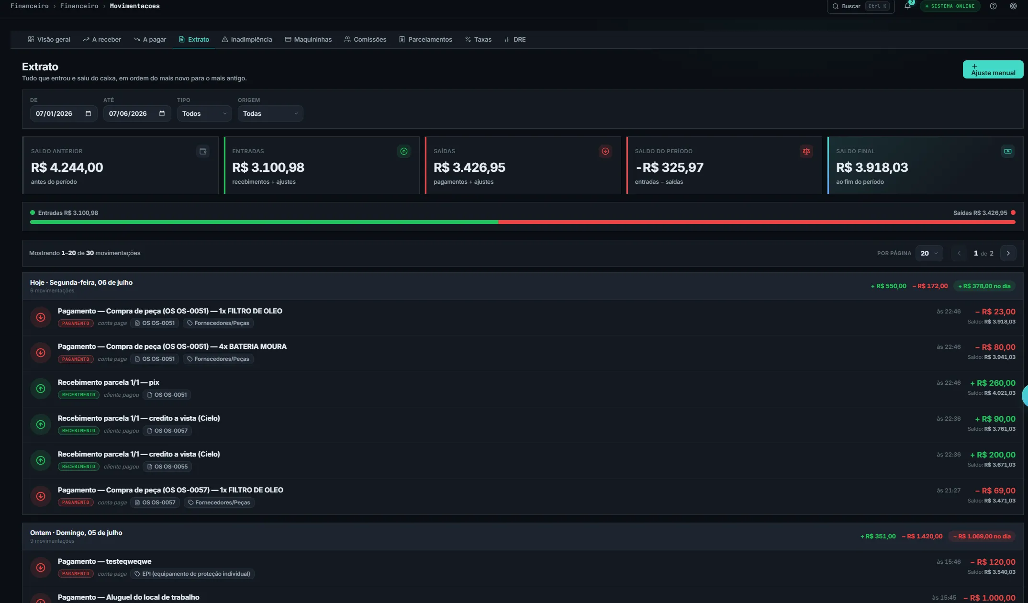Open calendar picker of ATÉ date field

pos(162,113)
